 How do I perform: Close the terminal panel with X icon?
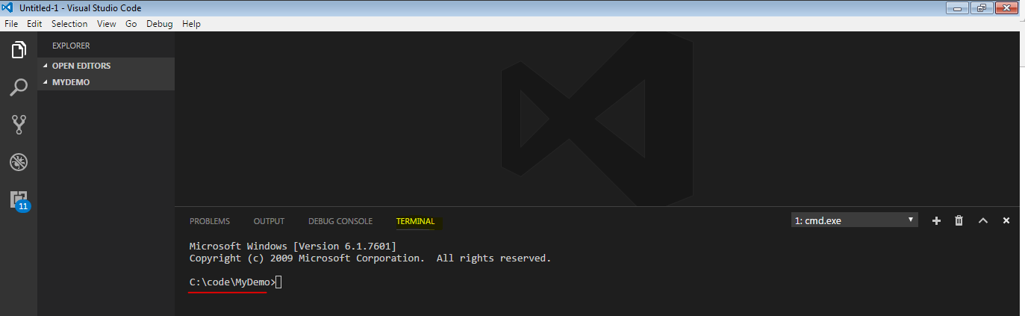tap(1006, 221)
